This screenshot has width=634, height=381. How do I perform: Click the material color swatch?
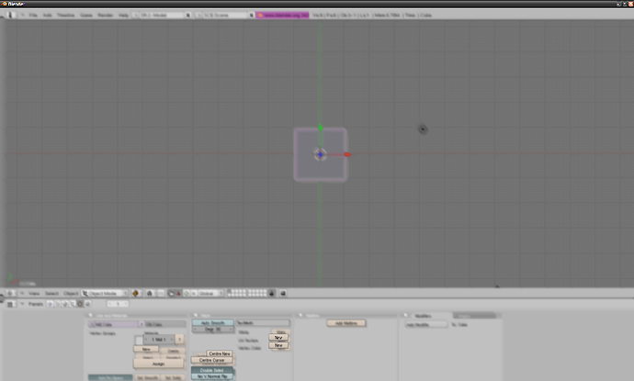point(139,341)
